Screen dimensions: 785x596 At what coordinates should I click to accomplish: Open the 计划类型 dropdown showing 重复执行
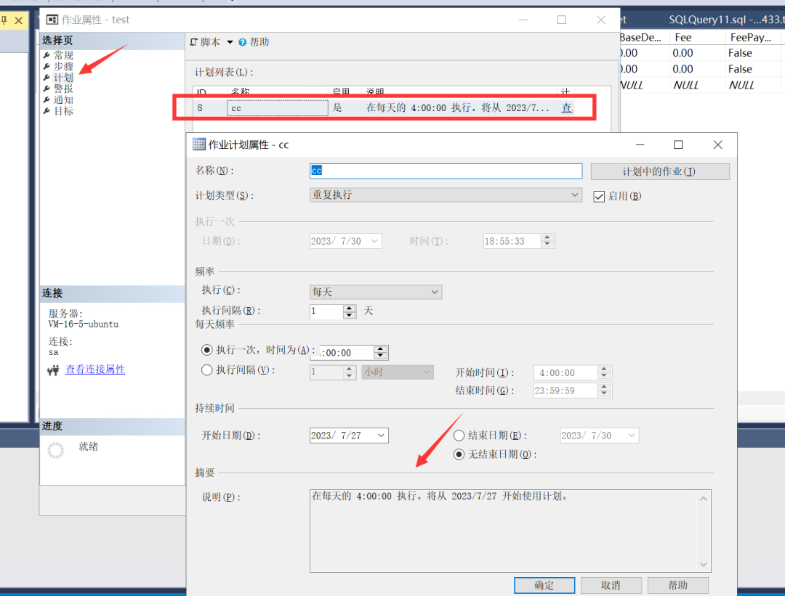(x=446, y=195)
